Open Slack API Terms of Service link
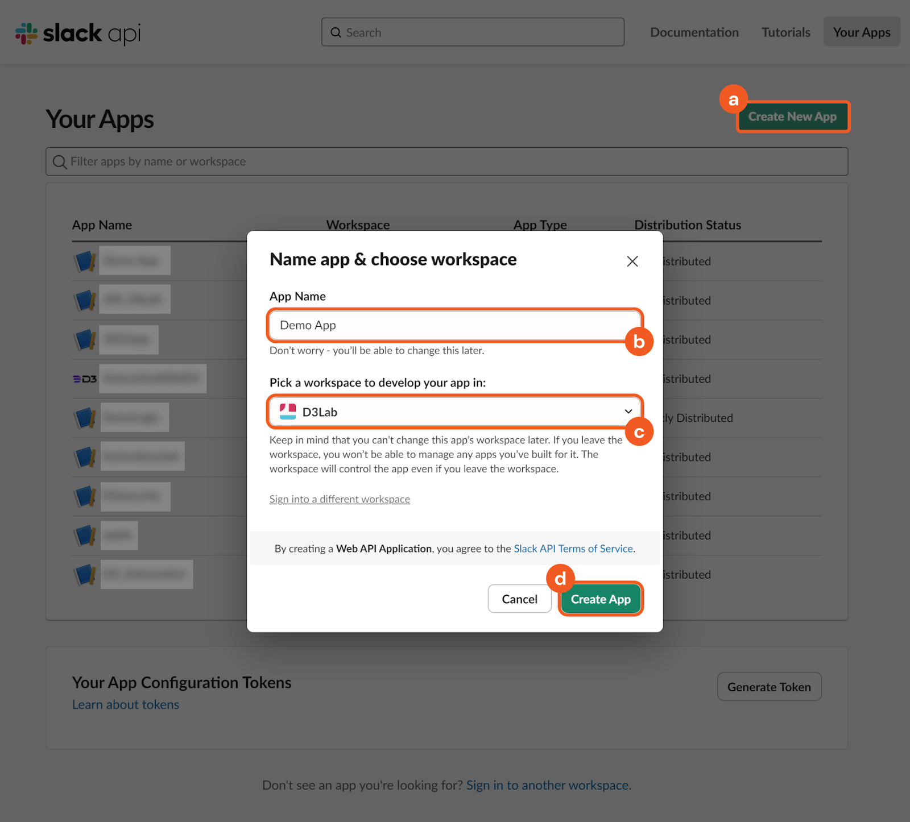This screenshot has width=910, height=822. coord(573,549)
